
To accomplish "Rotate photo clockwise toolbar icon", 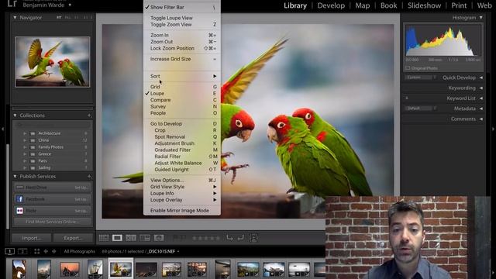I will tap(241, 238).
